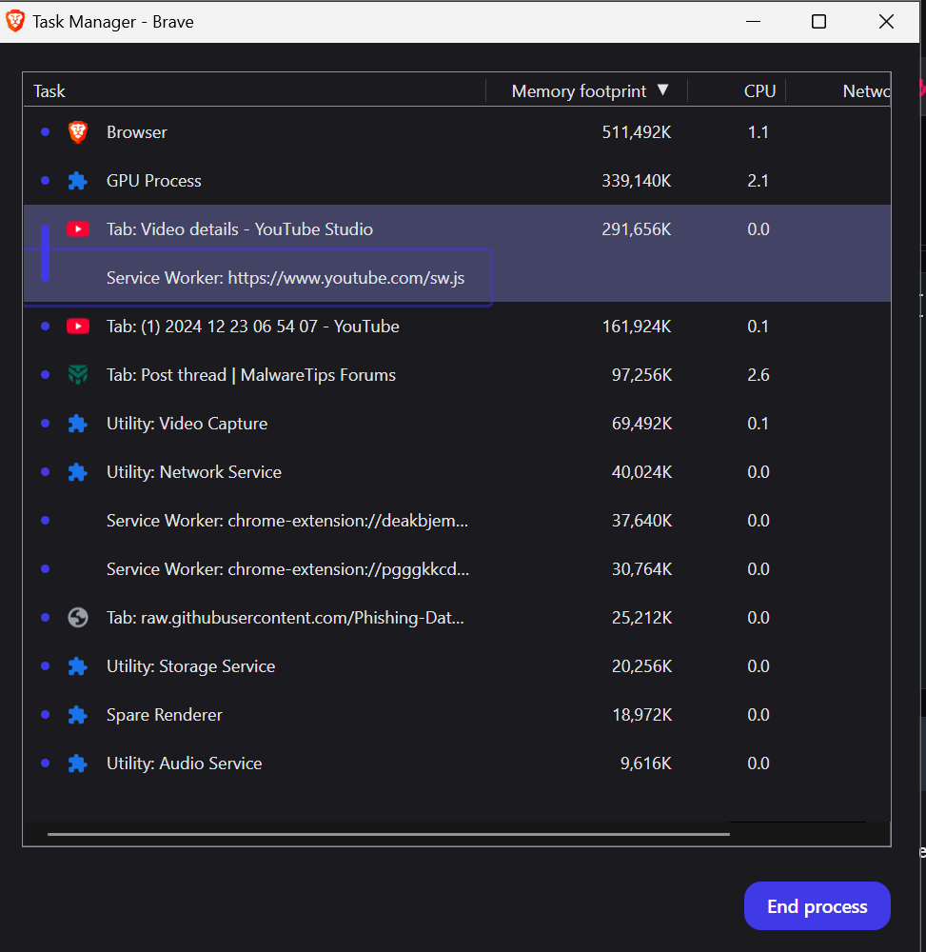Click the horizontal scrollbar at the bottom
Image resolution: width=926 pixels, height=952 pixels.
coord(388,834)
